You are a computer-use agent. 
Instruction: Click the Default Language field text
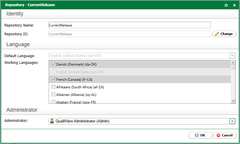coord(75,55)
